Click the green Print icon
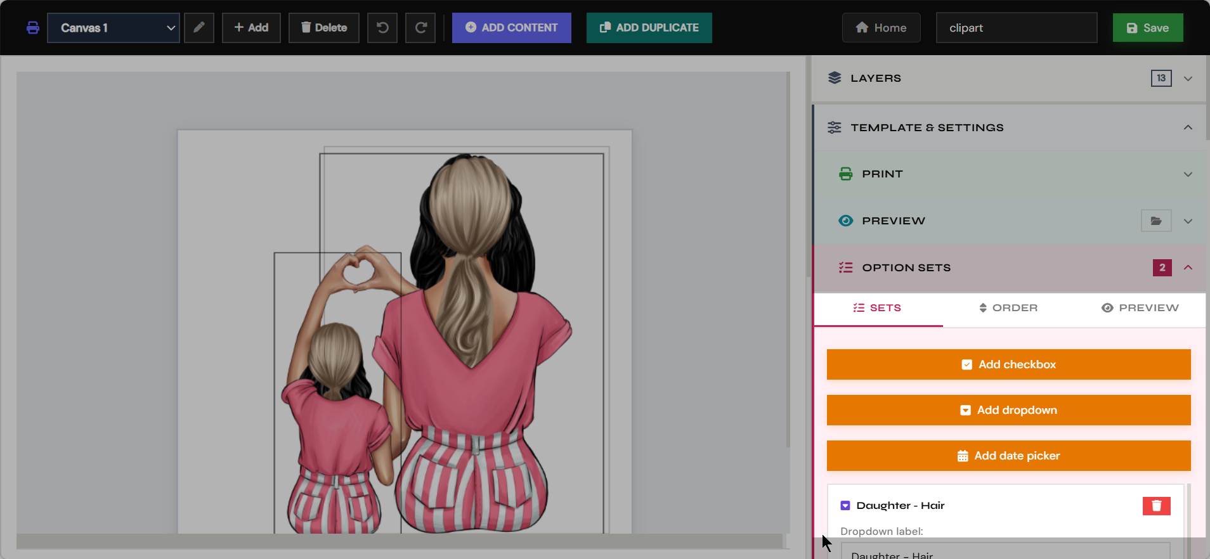1210x559 pixels. [846, 174]
